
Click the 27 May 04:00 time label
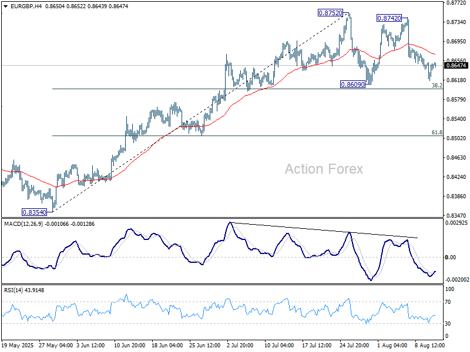click(x=56, y=345)
